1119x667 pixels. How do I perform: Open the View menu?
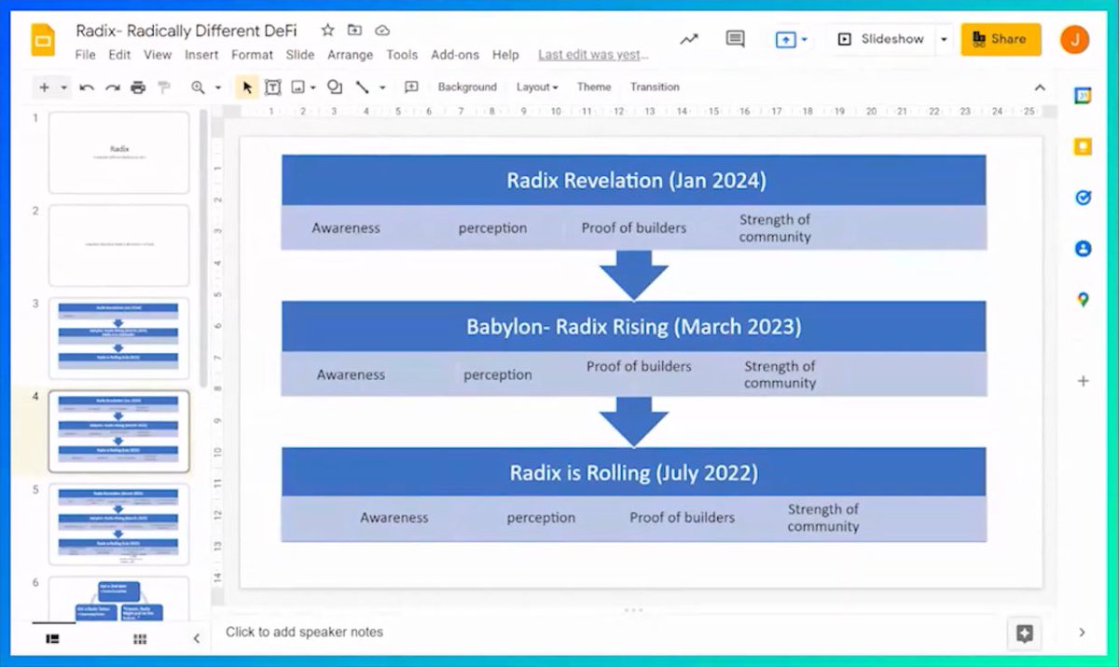pyautogui.click(x=158, y=55)
